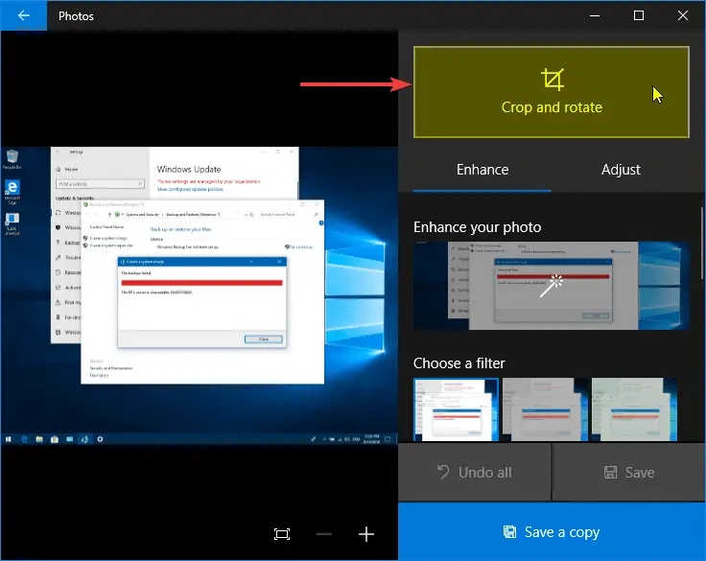
Task: Click the fit-to-window icon
Action: point(282,534)
